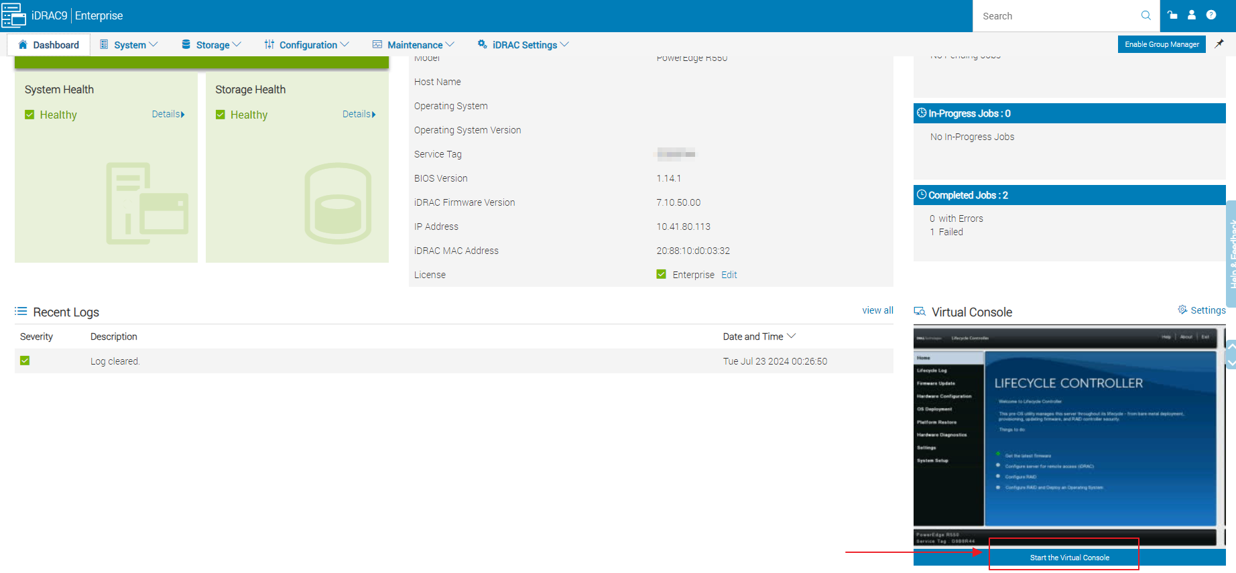The image size is (1236, 573).
Task: Click the System menu icon
Action: click(x=104, y=44)
